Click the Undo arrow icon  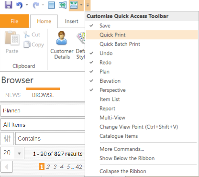point(20,5)
